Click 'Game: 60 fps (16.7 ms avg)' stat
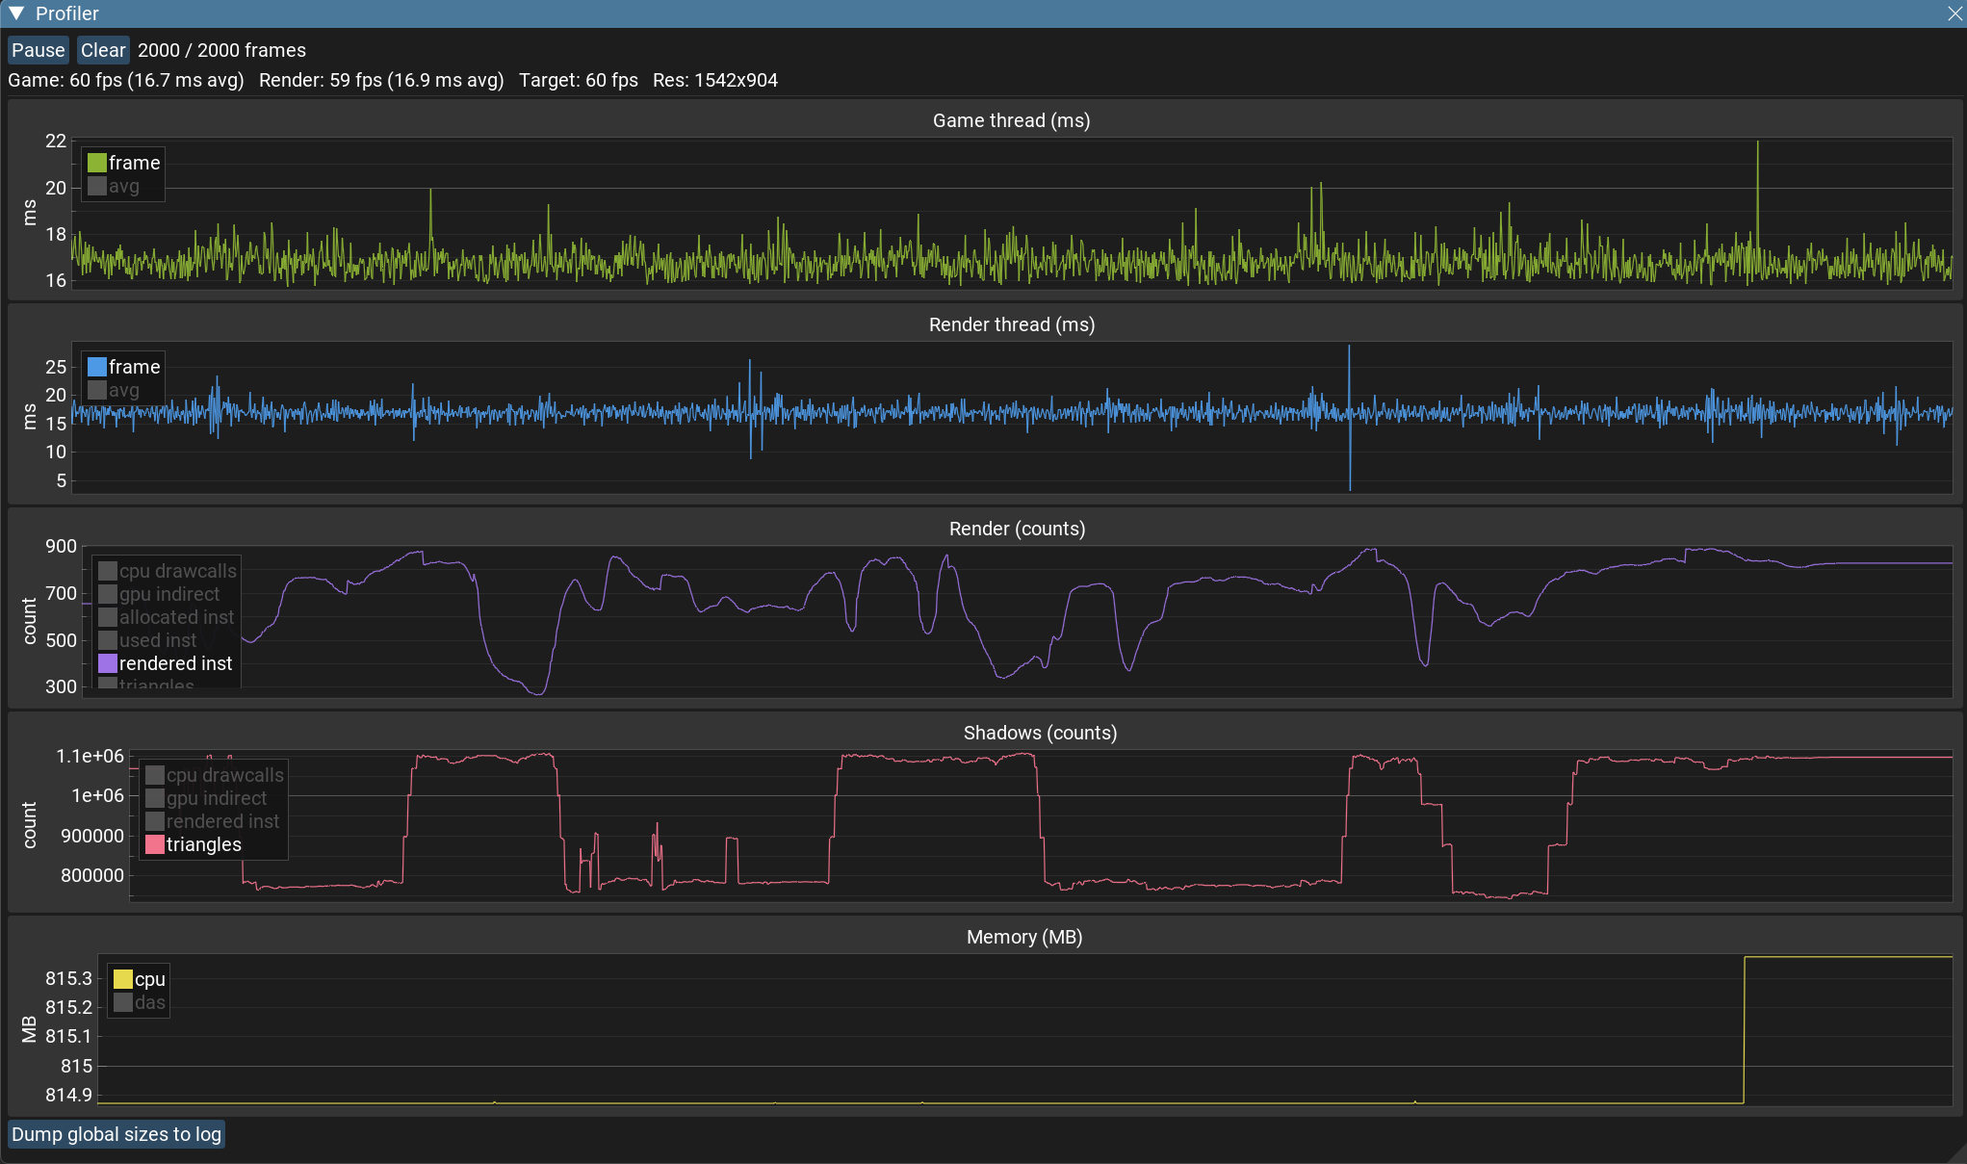 click(126, 80)
